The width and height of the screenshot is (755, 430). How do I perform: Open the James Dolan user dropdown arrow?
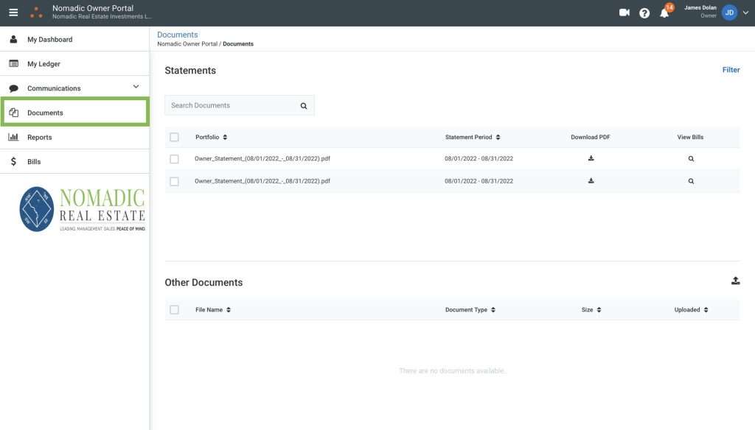coord(745,13)
